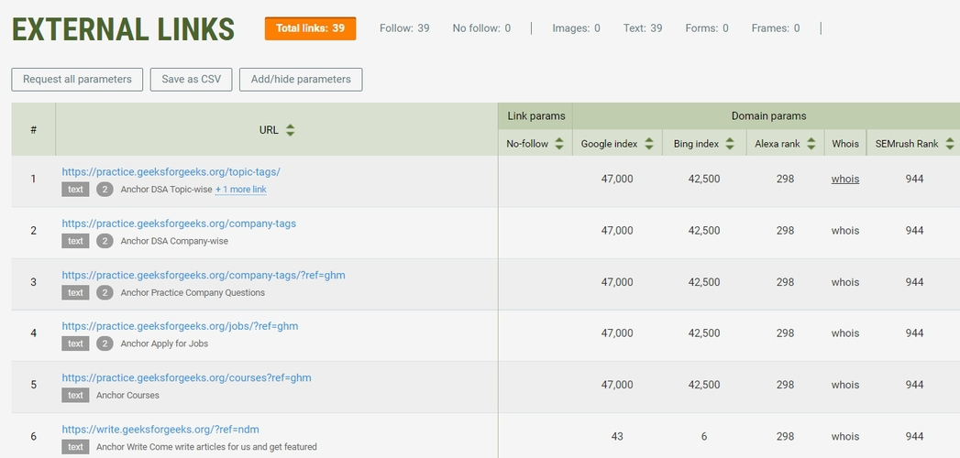Open the write.geeksforgeeks.org/?ref=ndm link
The height and width of the screenshot is (458, 960).
(x=160, y=429)
